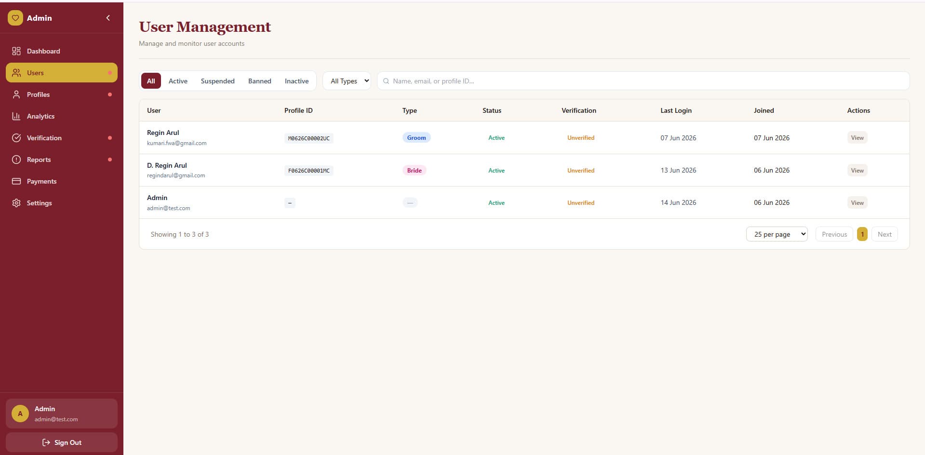Select the All status filter tab

tap(151, 81)
